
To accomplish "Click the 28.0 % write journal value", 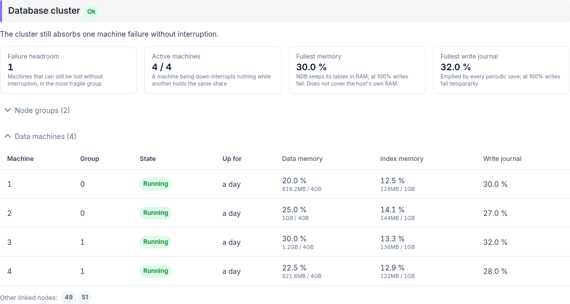I will click(x=495, y=271).
